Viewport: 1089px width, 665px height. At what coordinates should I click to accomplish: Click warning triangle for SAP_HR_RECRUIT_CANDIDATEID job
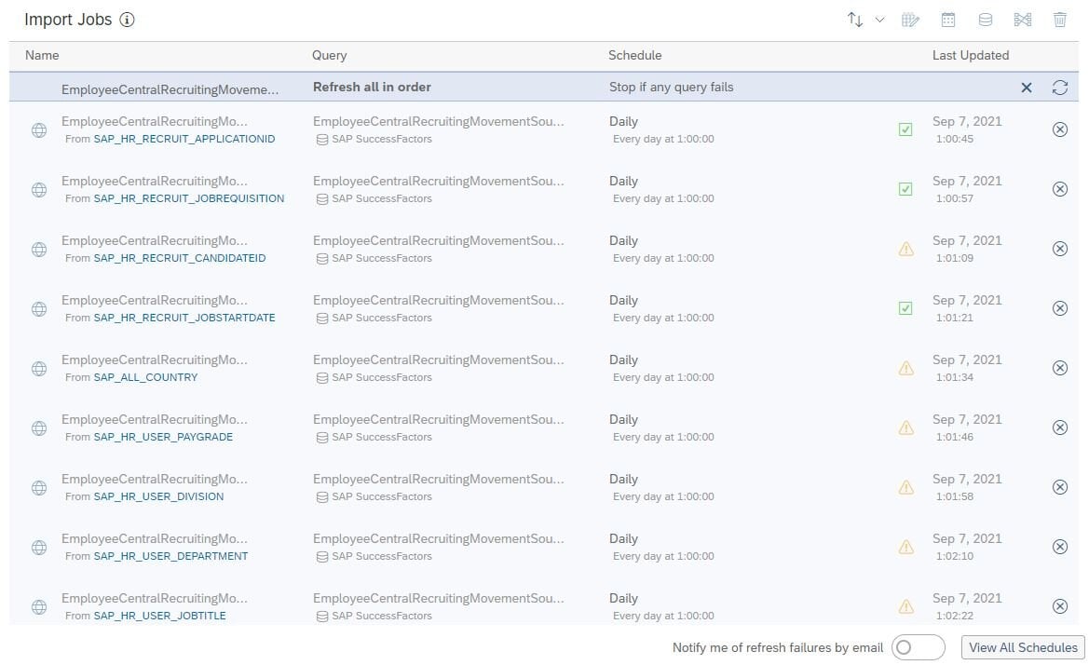(905, 249)
